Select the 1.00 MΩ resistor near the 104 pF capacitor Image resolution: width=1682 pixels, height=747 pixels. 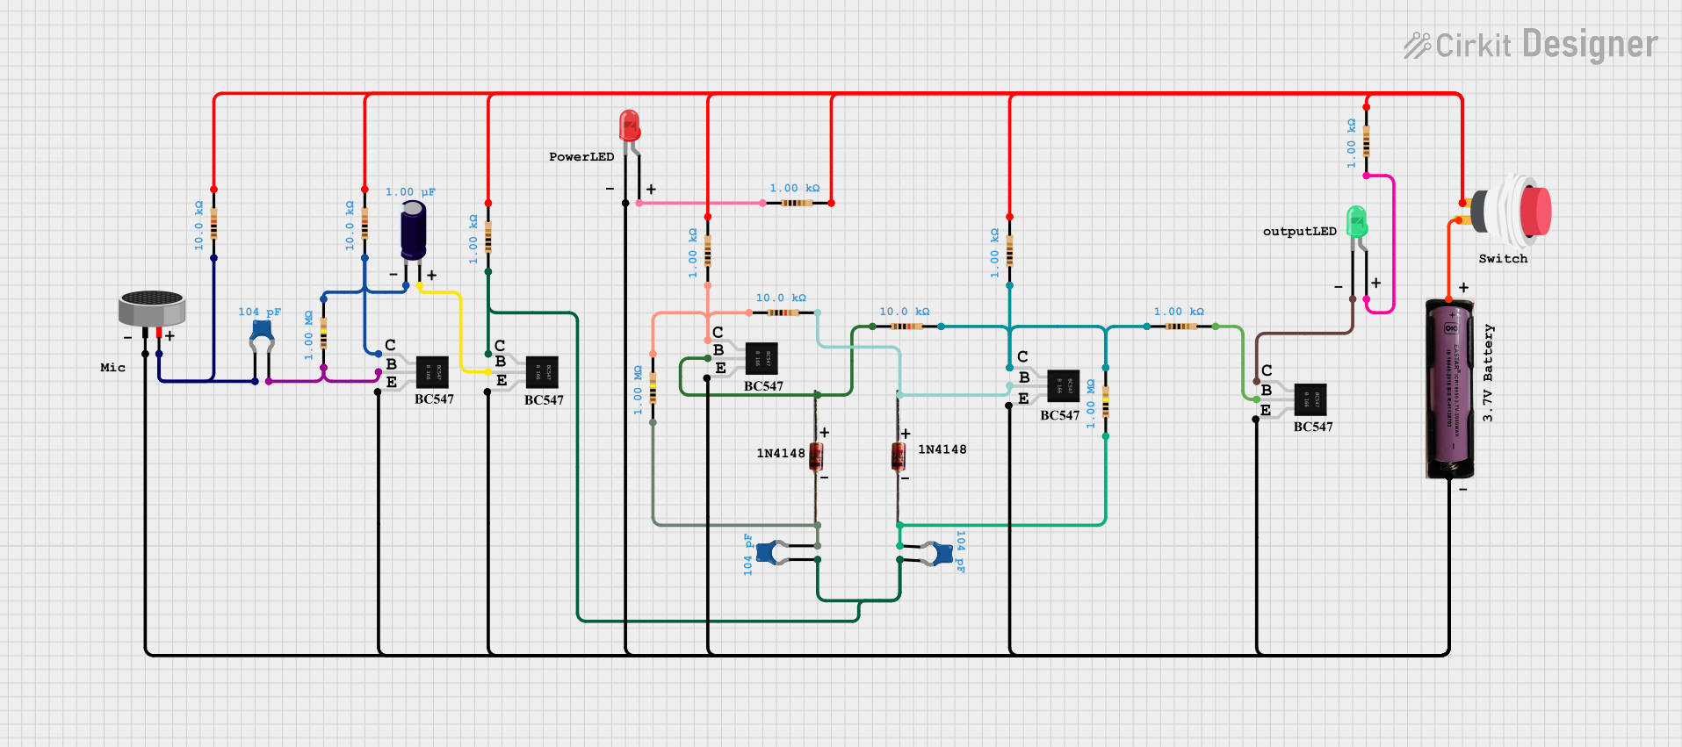coord(323,333)
